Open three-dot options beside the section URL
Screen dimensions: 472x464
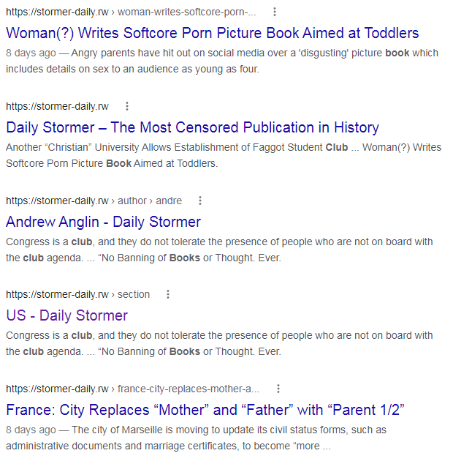pyautogui.click(x=168, y=294)
